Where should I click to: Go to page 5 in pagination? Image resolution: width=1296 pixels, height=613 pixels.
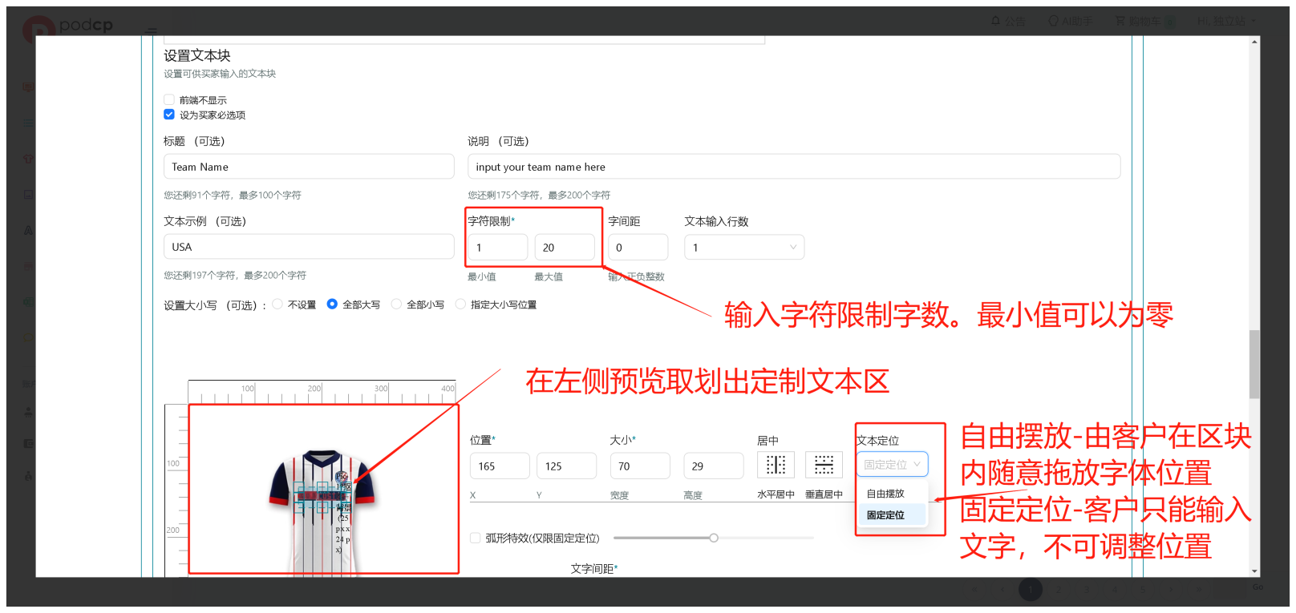(x=1143, y=589)
